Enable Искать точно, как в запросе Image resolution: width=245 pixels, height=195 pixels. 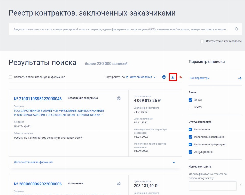tap(202, 41)
